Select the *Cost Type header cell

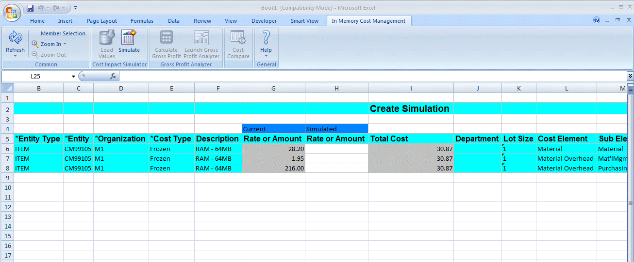[x=171, y=139]
